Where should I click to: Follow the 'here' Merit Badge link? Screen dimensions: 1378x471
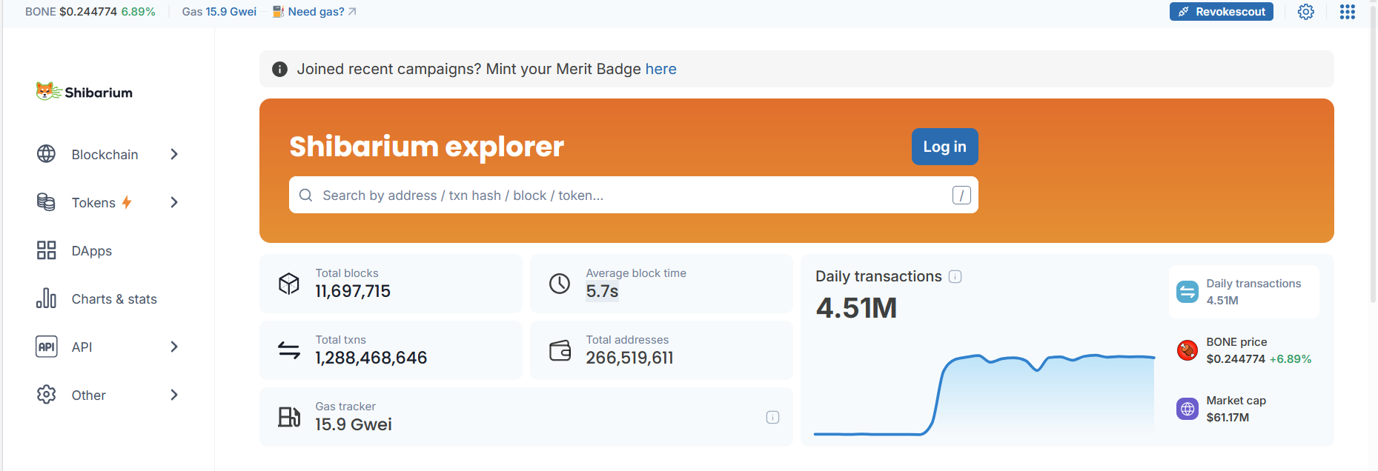click(x=660, y=69)
